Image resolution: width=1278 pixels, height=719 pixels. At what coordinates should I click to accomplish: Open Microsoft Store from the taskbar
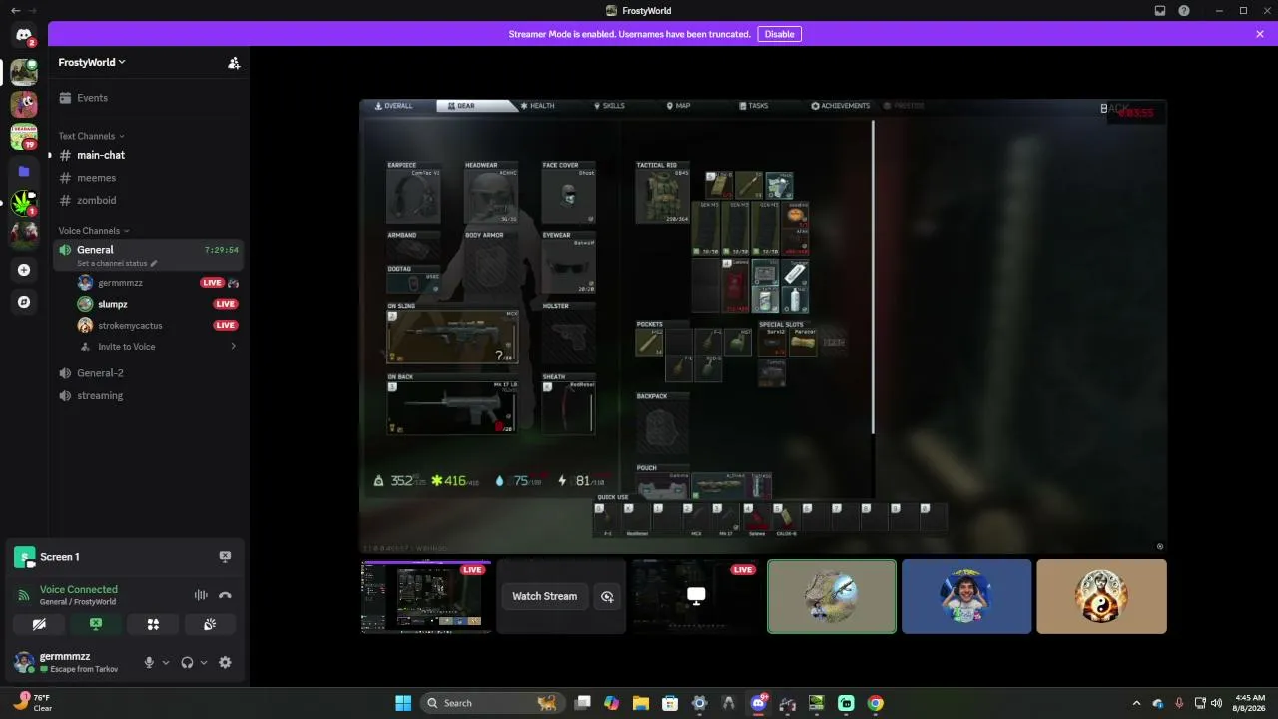[x=670, y=703]
